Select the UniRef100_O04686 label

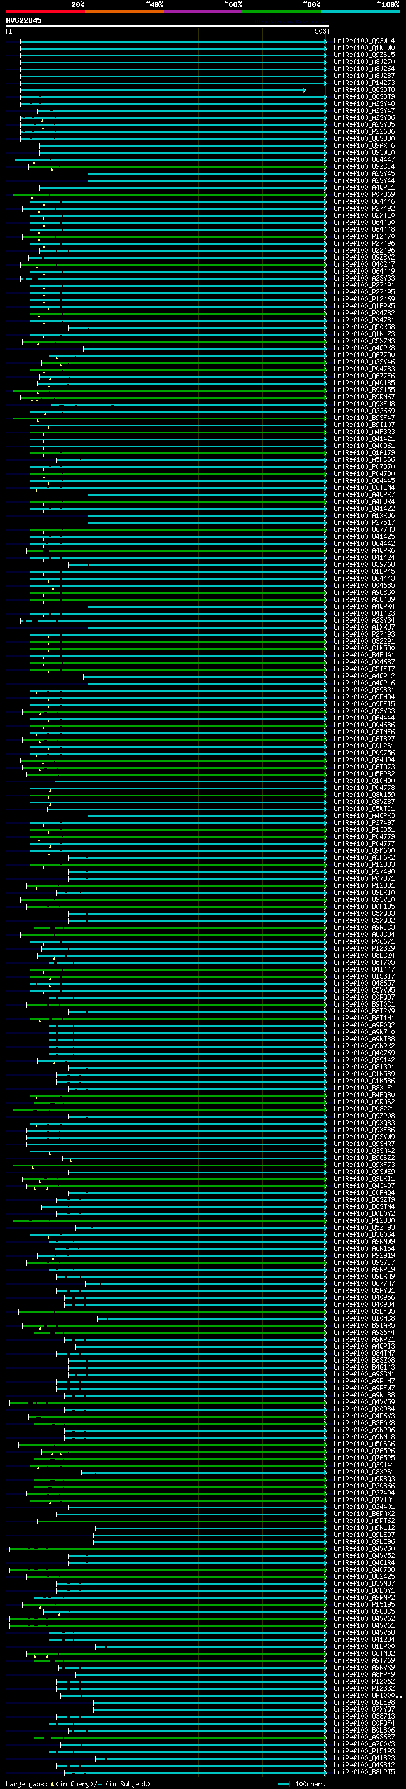coord(363,725)
